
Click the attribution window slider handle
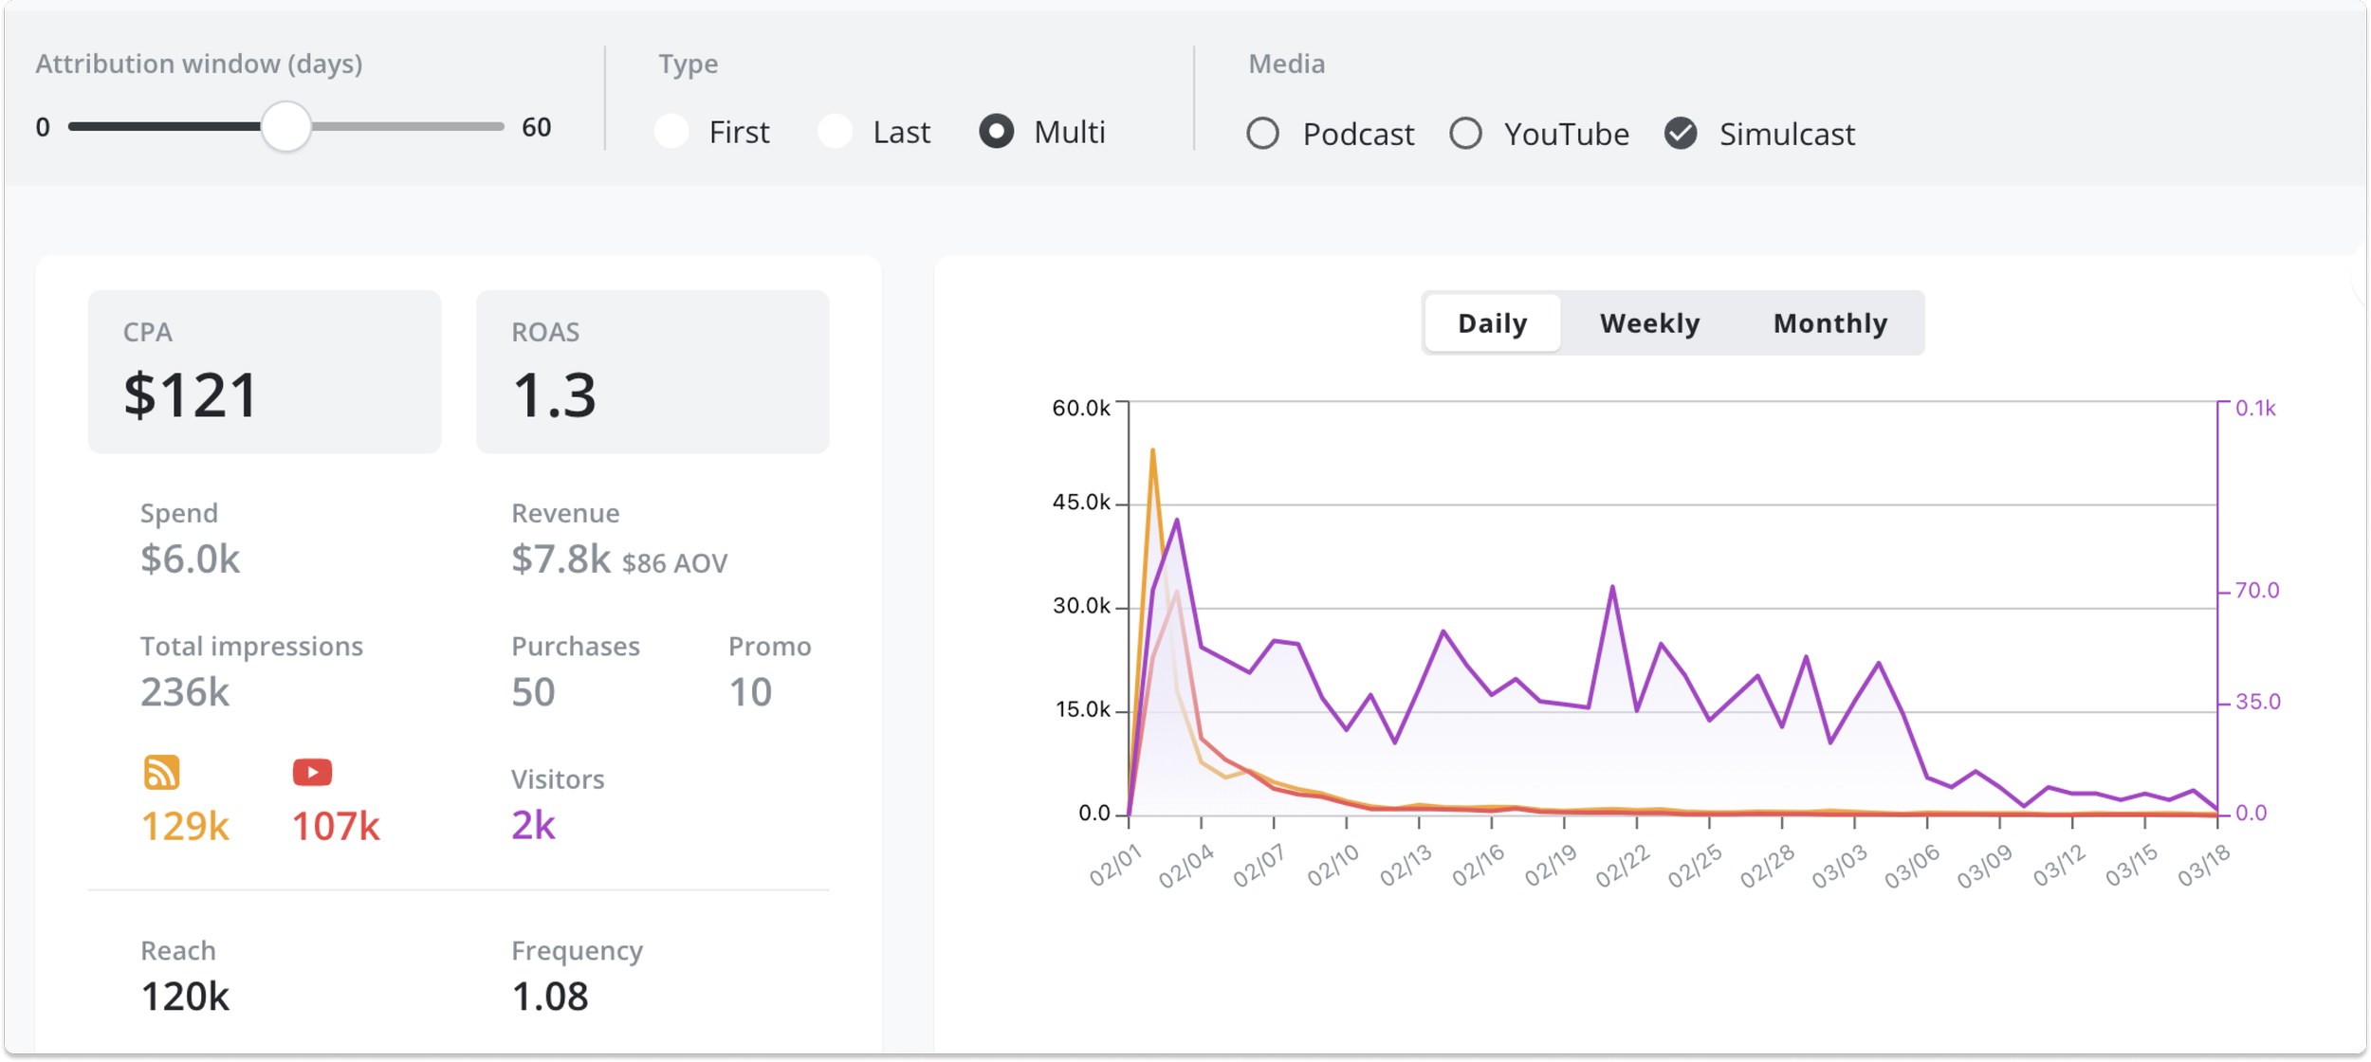287,126
